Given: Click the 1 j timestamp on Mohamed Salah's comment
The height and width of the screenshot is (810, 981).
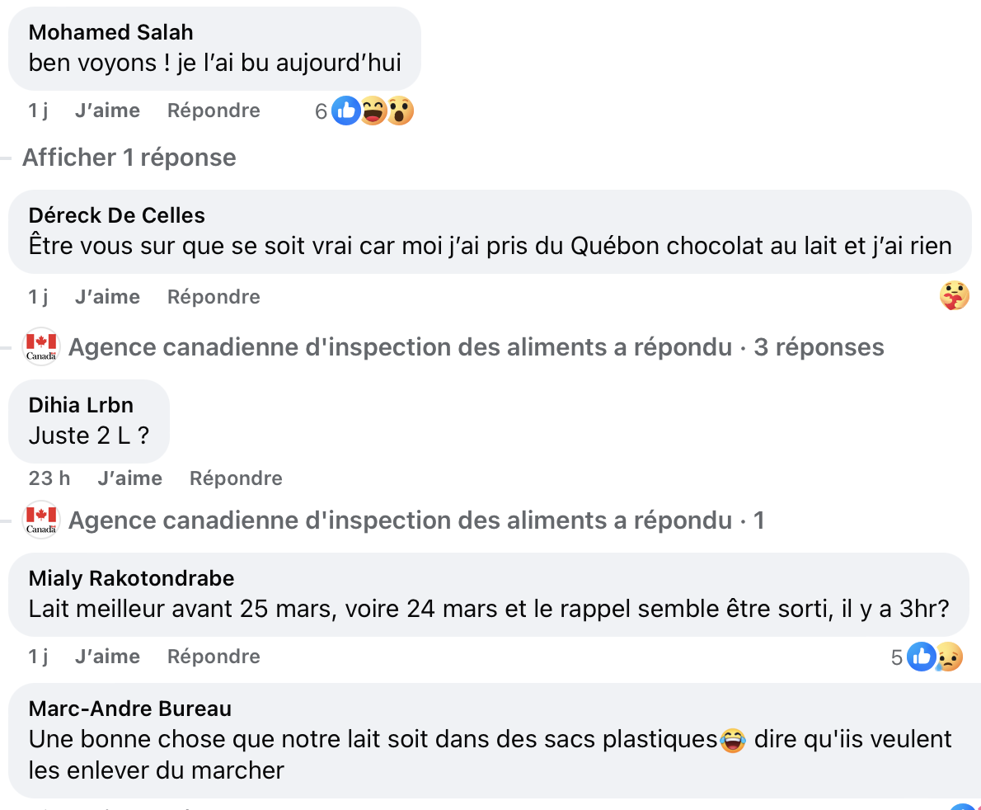Looking at the screenshot, I should coord(38,110).
